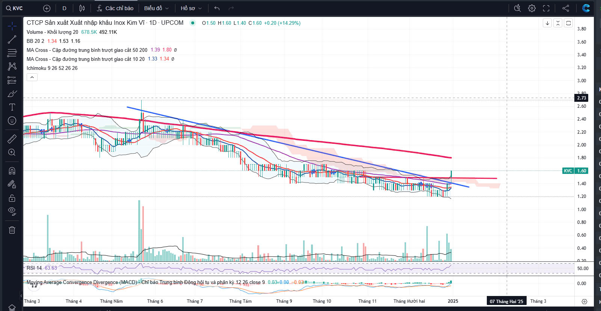The height and width of the screenshot is (311, 601).
Task: Click the KVC 1.60 last price label
Action: click(575, 171)
